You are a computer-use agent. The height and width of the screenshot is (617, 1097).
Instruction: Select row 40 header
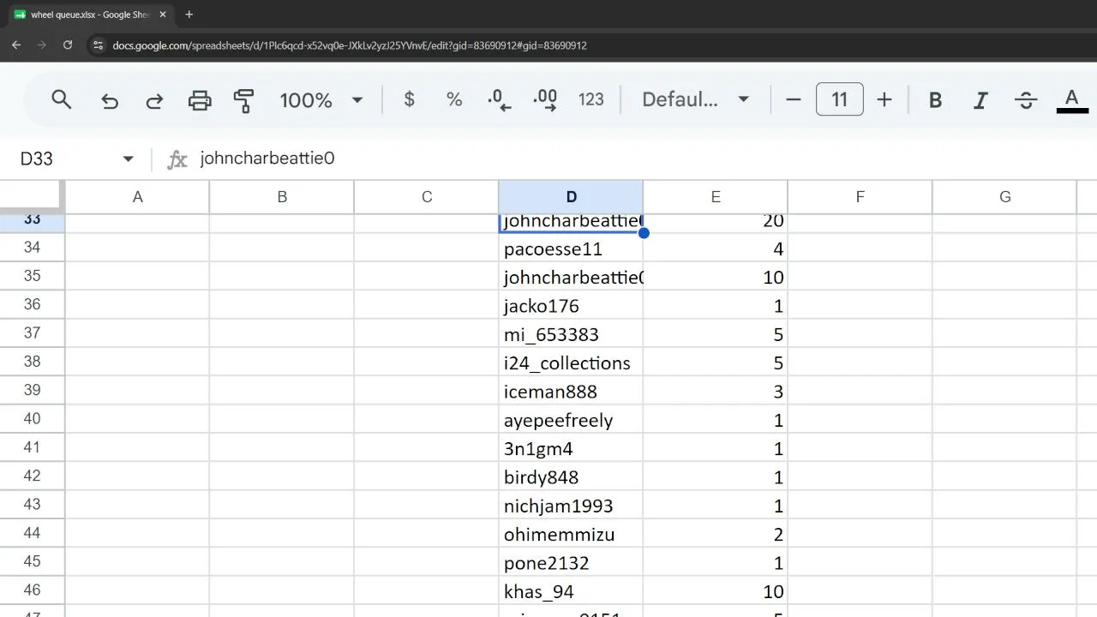[32, 419]
